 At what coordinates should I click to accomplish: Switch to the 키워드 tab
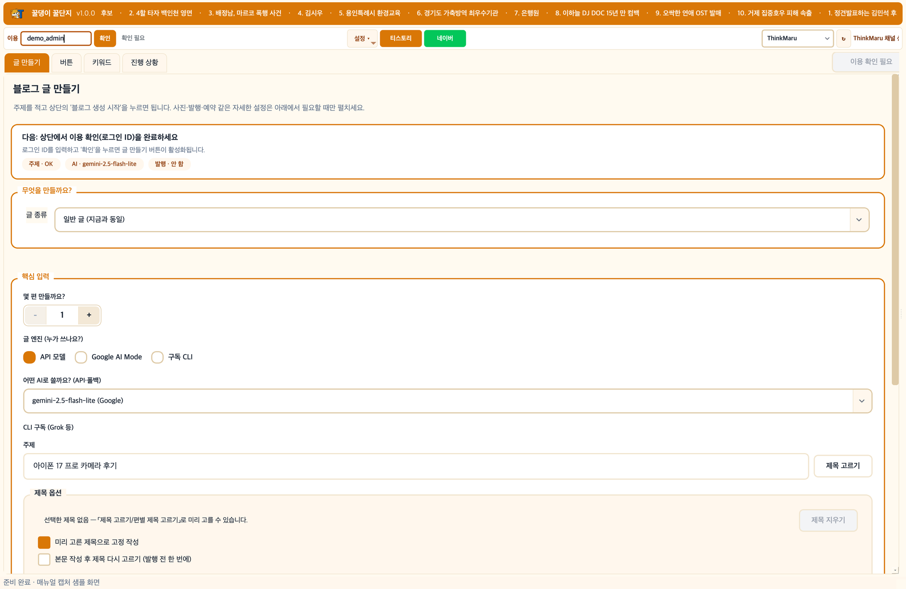click(x=102, y=62)
